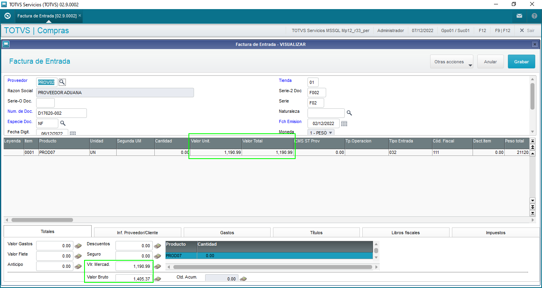Click the Serie-2 Doc field
The image size is (542, 288).
tap(317, 93)
